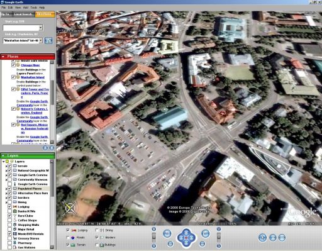Expand the borders layer tree node
This screenshot has height=251, width=322.
pyautogui.click(x=6, y=198)
